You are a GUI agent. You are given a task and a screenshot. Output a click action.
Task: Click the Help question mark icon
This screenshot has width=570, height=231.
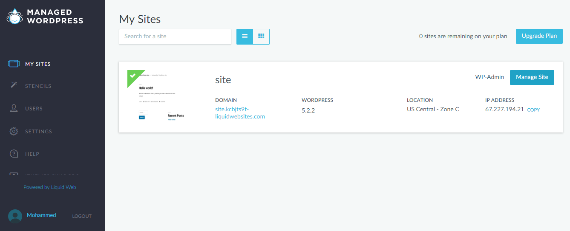point(14,154)
